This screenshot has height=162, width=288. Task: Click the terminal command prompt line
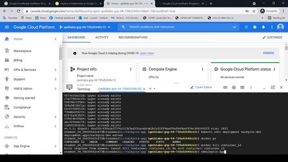145,152
